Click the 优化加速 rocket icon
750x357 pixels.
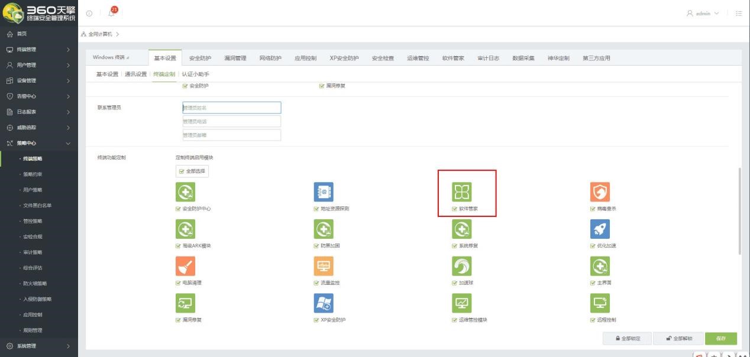(600, 229)
